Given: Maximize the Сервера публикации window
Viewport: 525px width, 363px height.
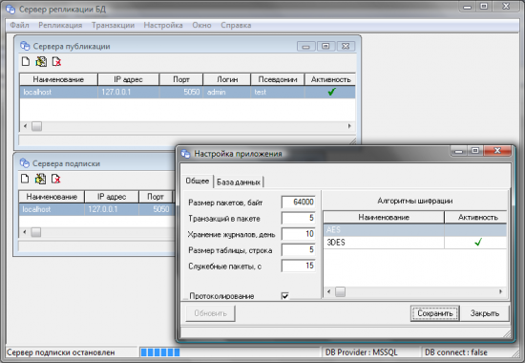Looking at the screenshot, I should (325, 46).
